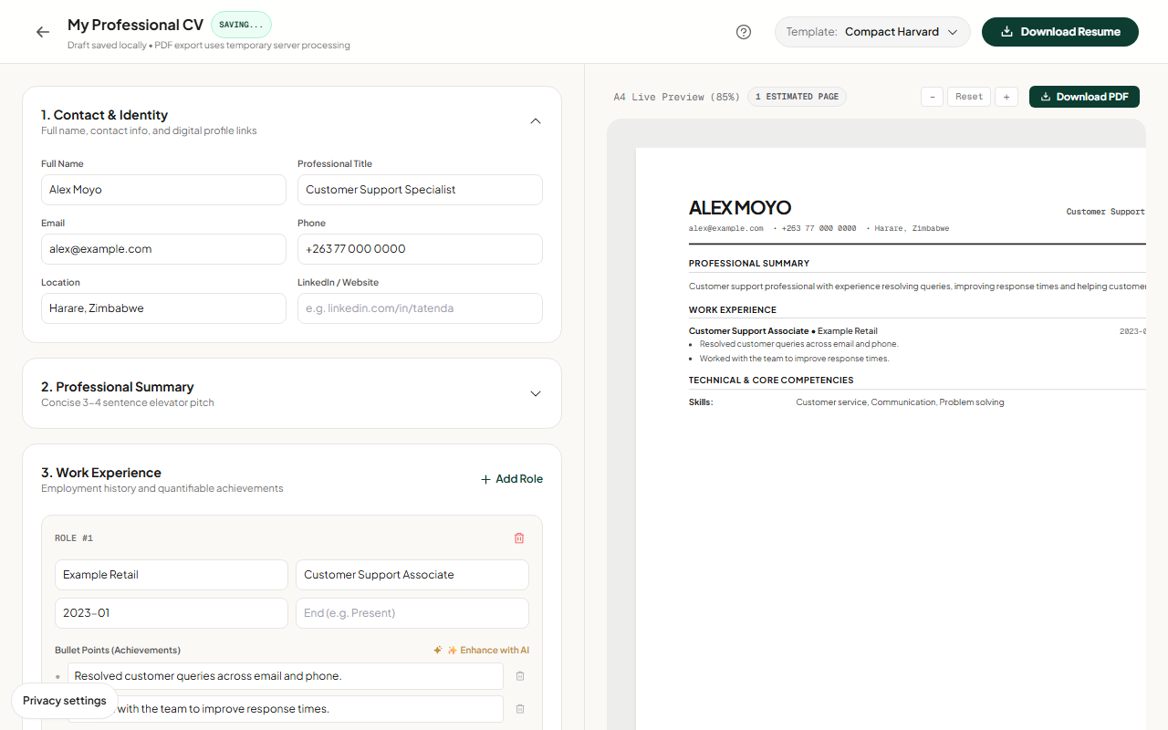Click 'Problem solving' skill in preview

(972, 402)
